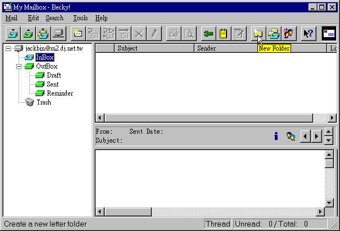Image resolution: width=340 pixels, height=231 pixels.
Task: Compose a new message via envelope icon
Action: (78, 34)
